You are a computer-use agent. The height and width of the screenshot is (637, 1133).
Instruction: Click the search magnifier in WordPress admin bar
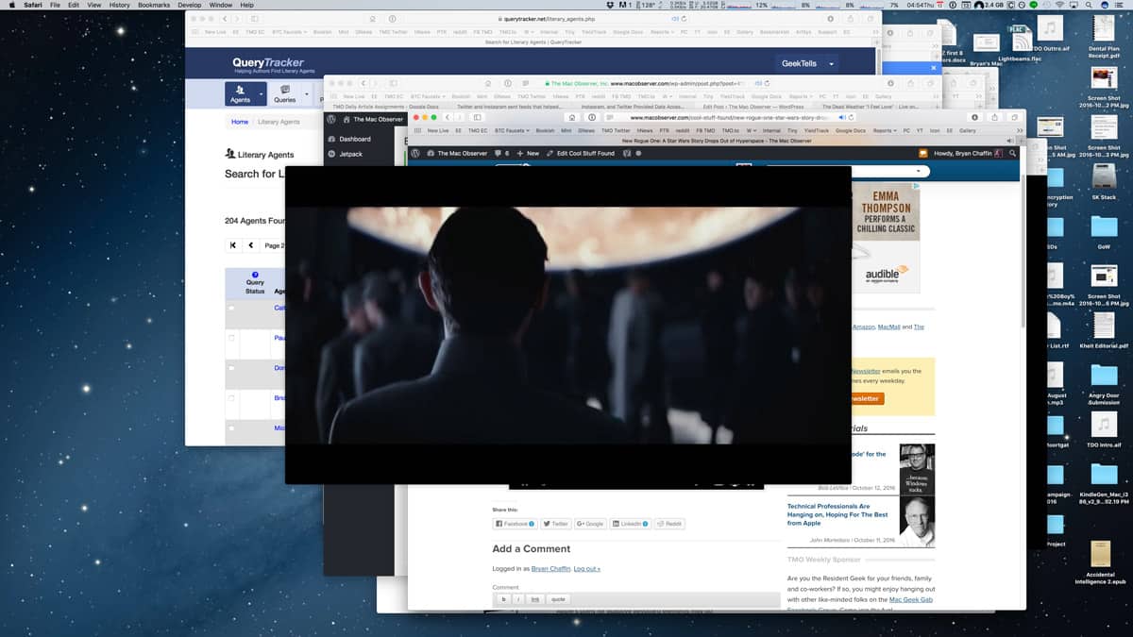(1013, 153)
